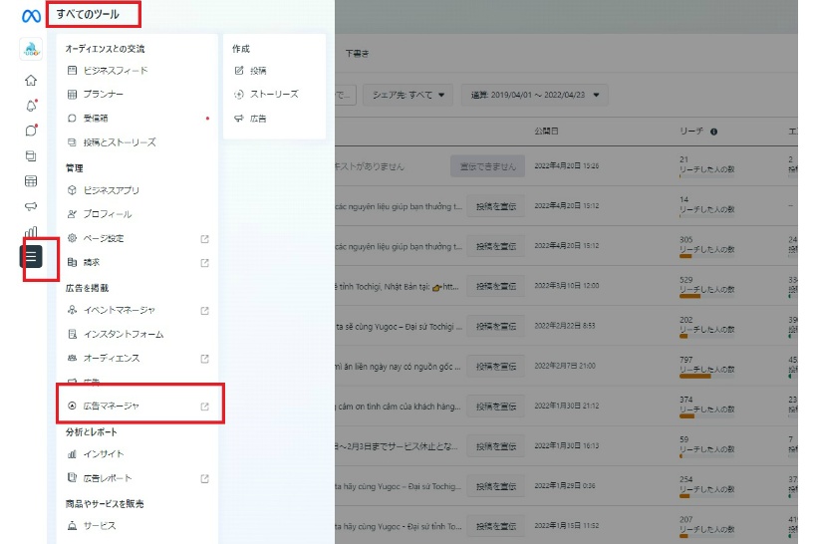Click the gear icon next to ページ設定

[x=73, y=238]
